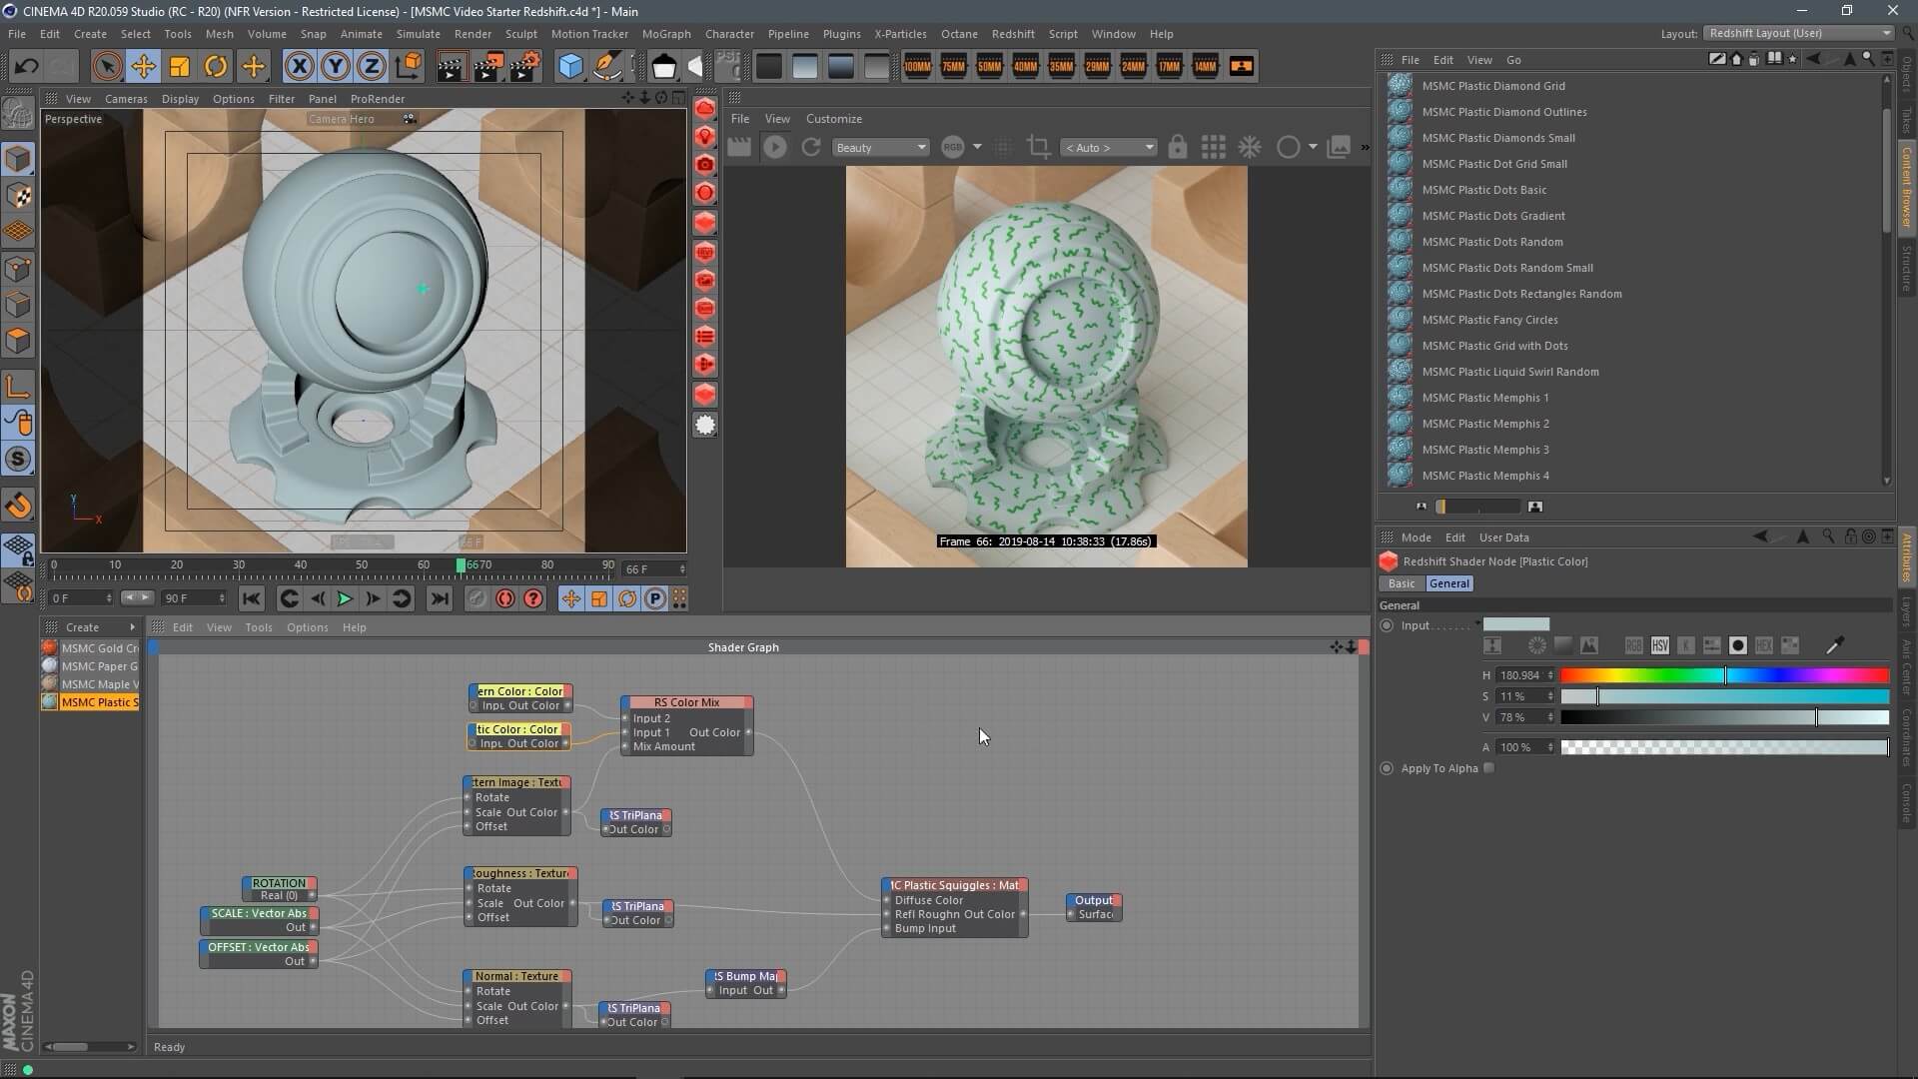Select MSMC Plastic Memphis 3 material preset
Image resolution: width=1918 pixels, height=1079 pixels.
1484,450
